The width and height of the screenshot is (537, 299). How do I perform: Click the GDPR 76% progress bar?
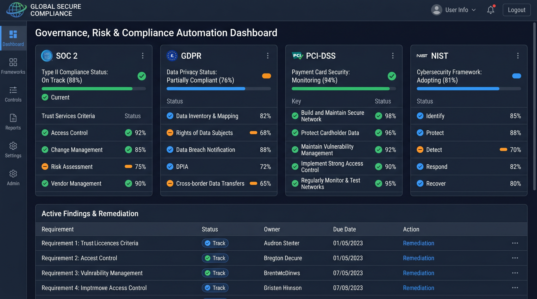219,89
